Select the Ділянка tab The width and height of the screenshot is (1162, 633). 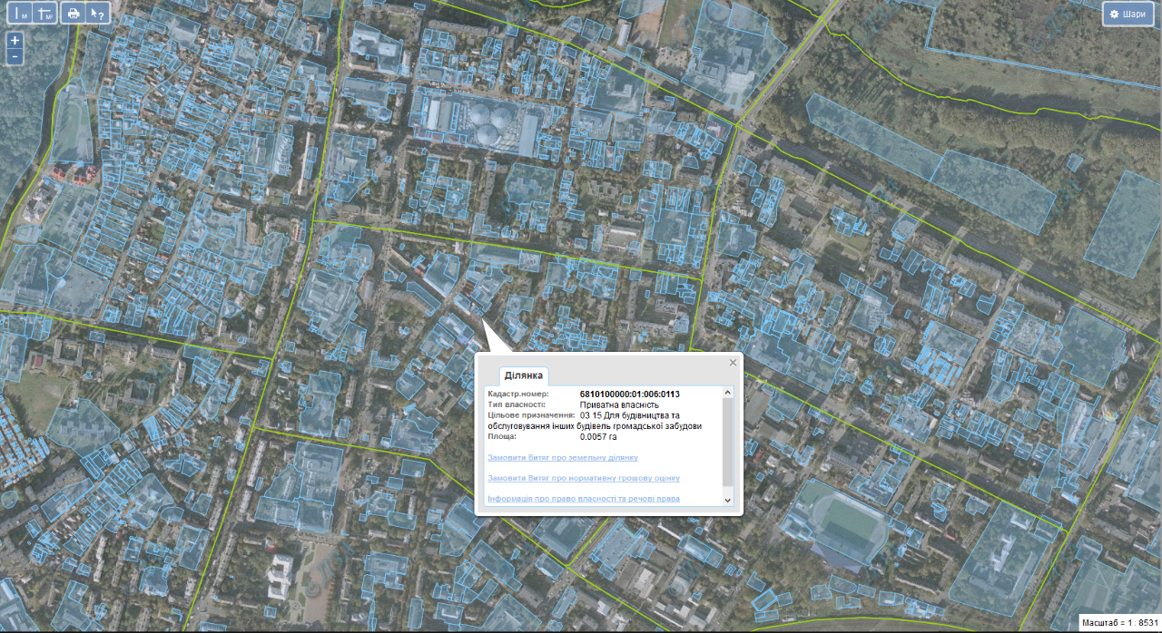(524, 375)
